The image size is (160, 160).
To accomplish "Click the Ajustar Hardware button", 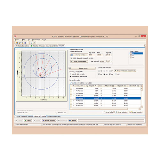I will 49,121.
